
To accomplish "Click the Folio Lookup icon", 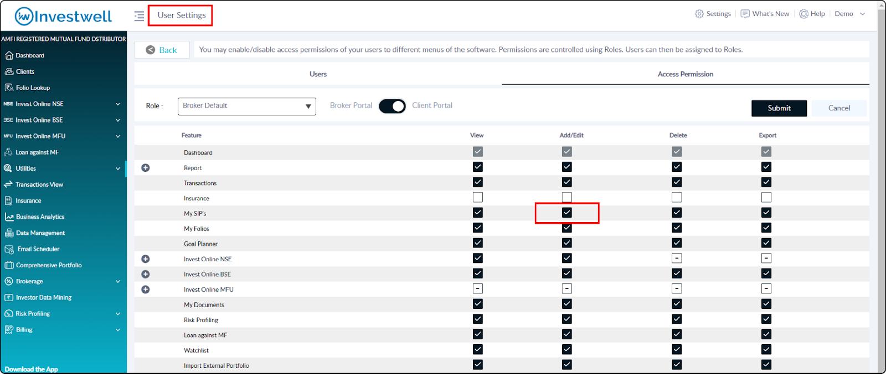I will point(9,87).
